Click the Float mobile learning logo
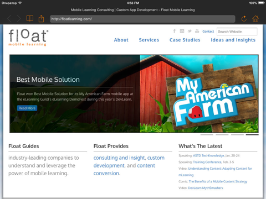This screenshot has width=266, height=199. [x=28, y=38]
